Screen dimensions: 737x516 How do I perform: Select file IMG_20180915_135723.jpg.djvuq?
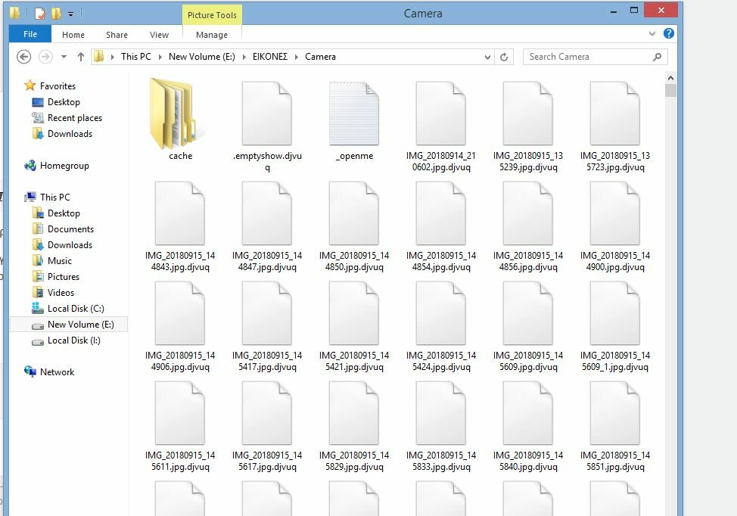coord(614,126)
